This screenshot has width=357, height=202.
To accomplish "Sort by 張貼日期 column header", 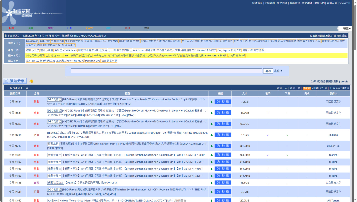I will pos(15,93).
